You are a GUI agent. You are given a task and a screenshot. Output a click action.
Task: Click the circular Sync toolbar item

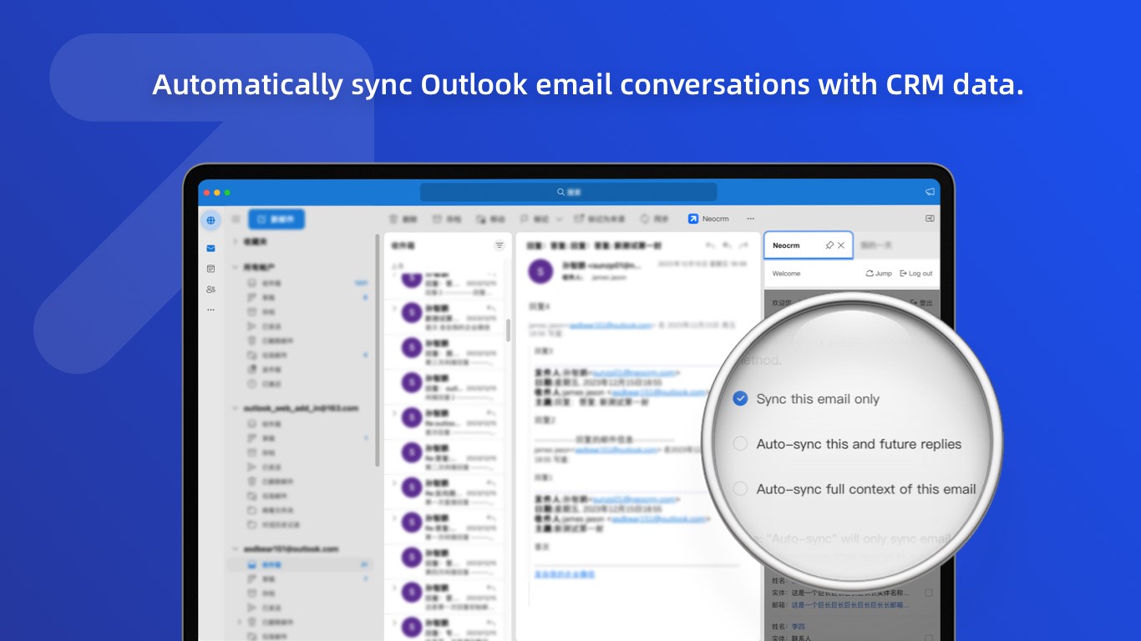[x=654, y=219]
